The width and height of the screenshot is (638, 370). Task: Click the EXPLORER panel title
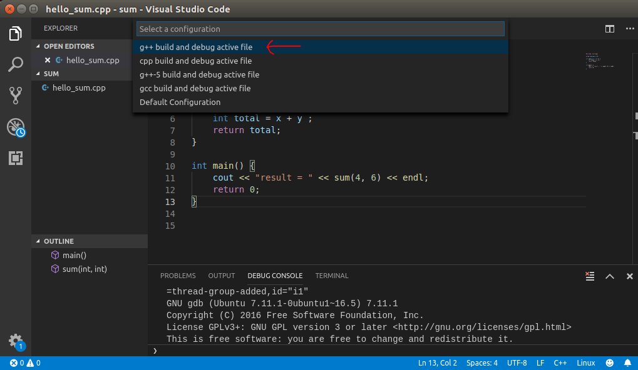(x=61, y=28)
